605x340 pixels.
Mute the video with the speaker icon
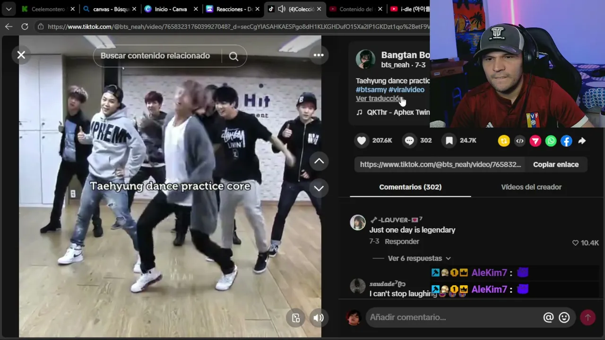tap(319, 318)
